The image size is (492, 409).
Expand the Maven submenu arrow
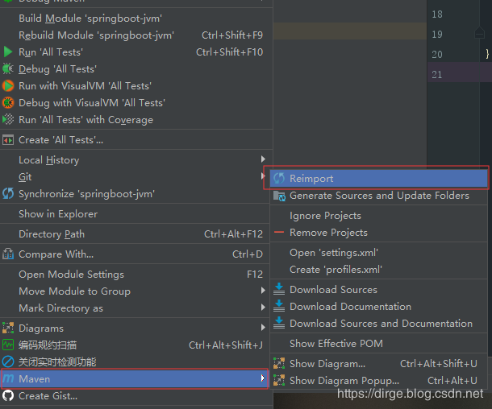tap(263, 378)
